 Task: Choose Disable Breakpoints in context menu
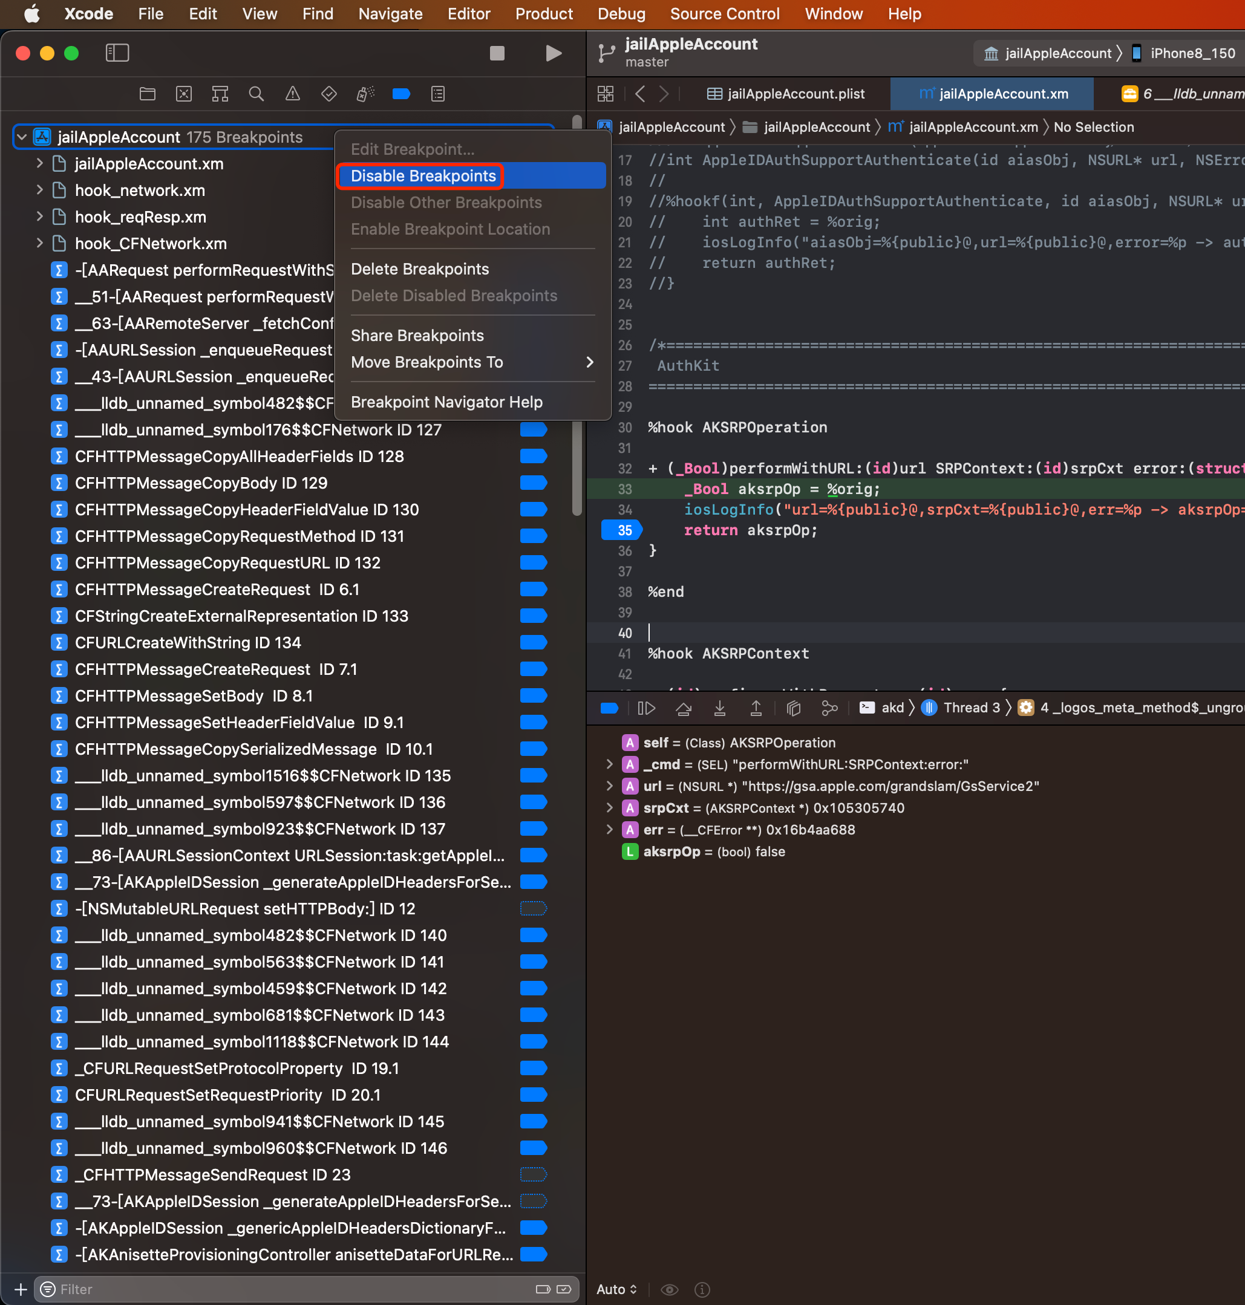click(x=472, y=176)
